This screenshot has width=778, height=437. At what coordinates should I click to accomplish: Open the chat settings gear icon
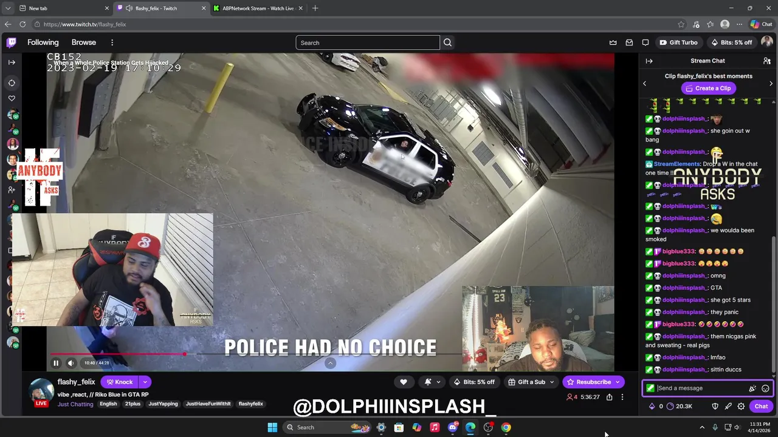[x=741, y=406]
